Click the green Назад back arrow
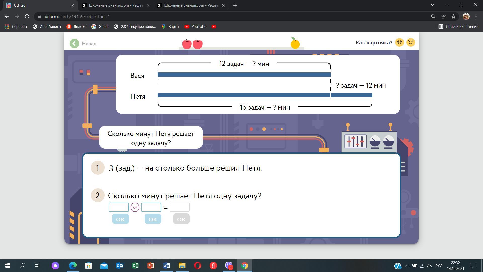Viewport: 483px width, 272px height. pyautogui.click(x=74, y=43)
